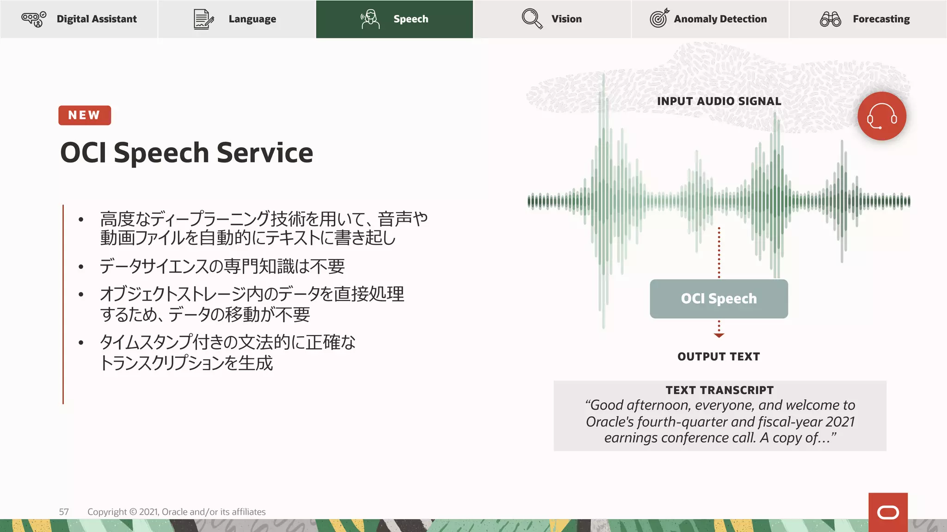Image resolution: width=947 pixels, height=532 pixels.
Task: Click the red headset icon
Action: [882, 116]
